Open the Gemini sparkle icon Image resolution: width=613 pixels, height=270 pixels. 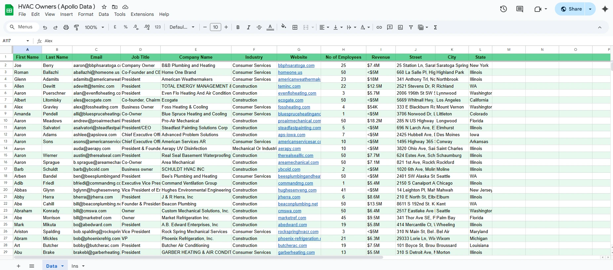[x=605, y=9]
